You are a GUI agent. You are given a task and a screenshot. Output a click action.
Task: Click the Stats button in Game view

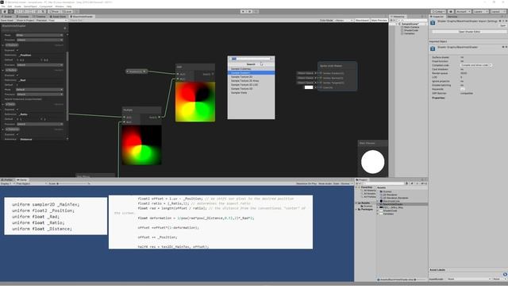coord(336,184)
